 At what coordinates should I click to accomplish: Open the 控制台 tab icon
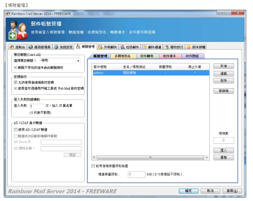pyautogui.click(x=12, y=47)
